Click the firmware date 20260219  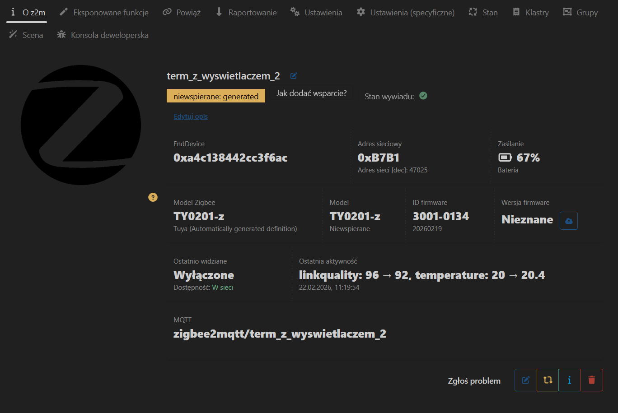tap(427, 229)
